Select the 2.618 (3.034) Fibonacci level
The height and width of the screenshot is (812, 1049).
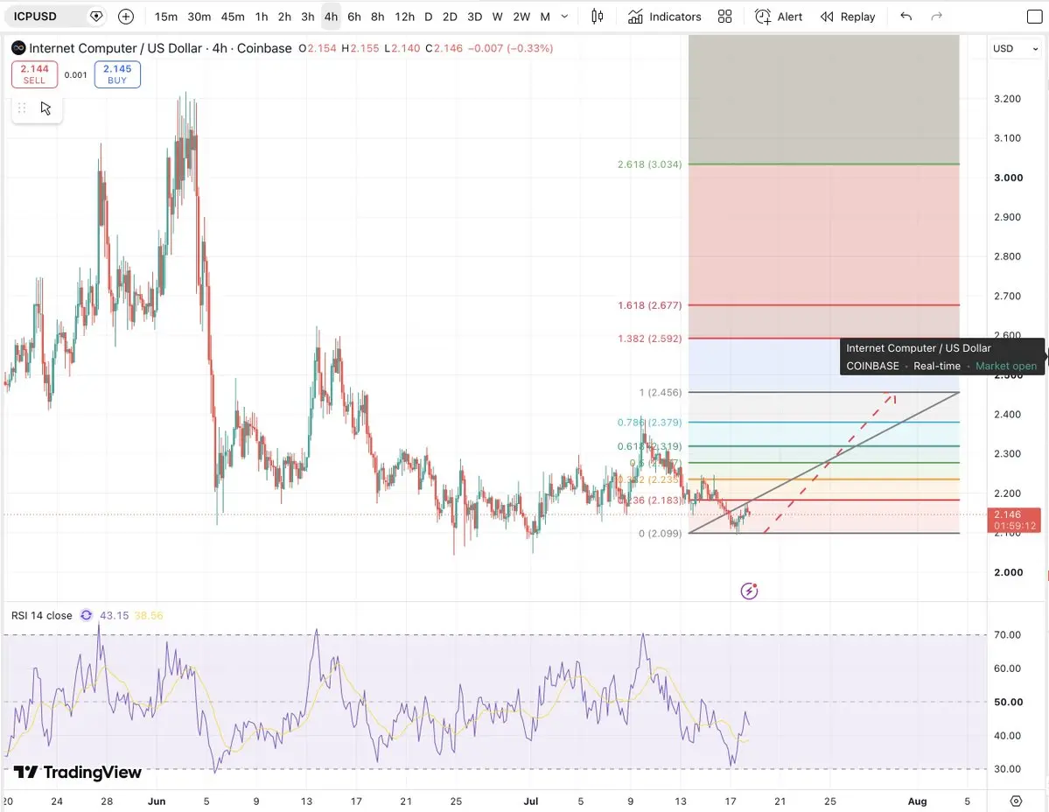point(649,164)
